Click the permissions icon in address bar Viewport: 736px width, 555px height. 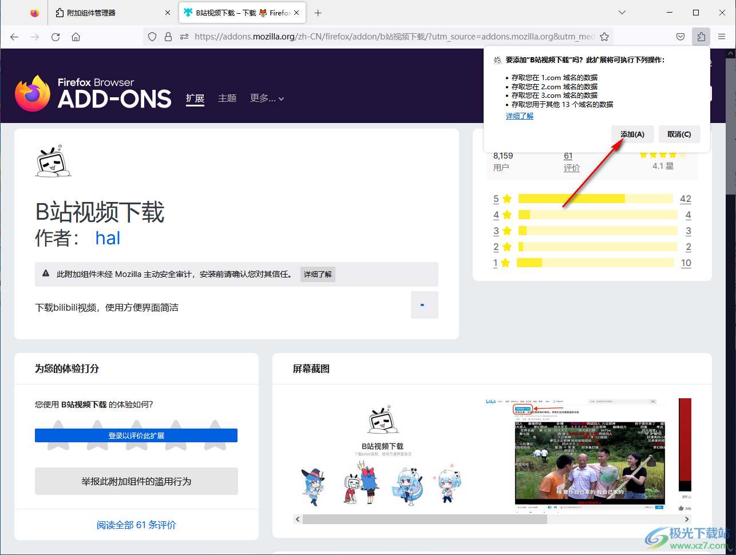[x=184, y=37]
